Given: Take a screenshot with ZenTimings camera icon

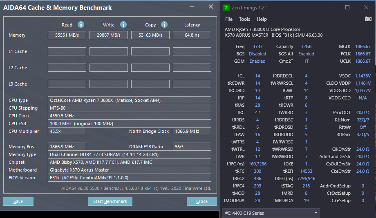Looking at the screenshot, I should point(368,19).
